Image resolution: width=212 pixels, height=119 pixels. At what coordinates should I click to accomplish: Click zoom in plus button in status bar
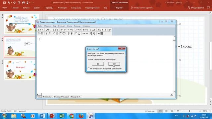[x=200, y=111]
